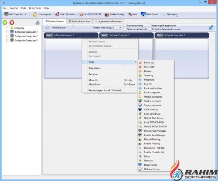This screenshot has width=218, height=181.
Task: Check the Softpedia Computer 2 checkbox
Action: point(7,36)
